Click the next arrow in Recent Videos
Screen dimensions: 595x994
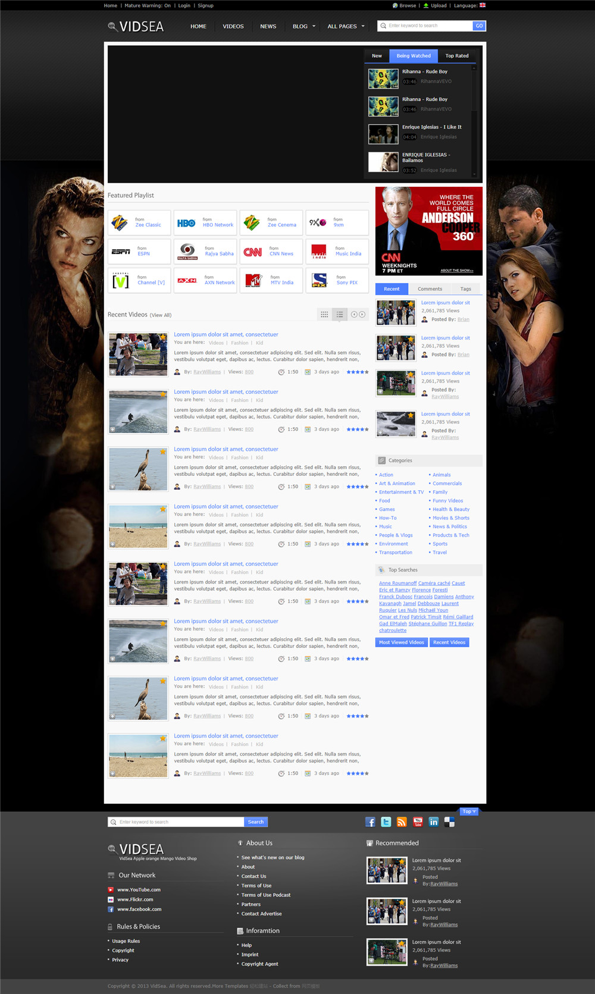[362, 315]
